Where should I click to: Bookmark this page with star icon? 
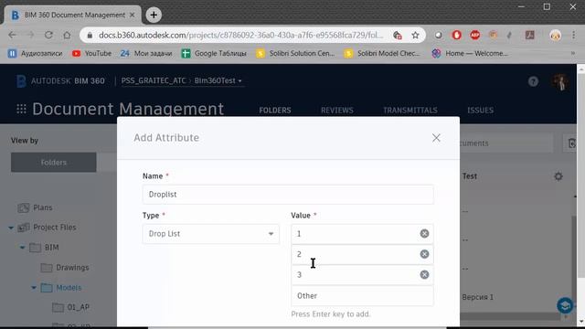pyautogui.click(x=415, y=35)
